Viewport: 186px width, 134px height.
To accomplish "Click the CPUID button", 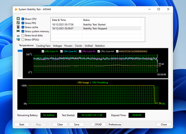I will (98, 124).
